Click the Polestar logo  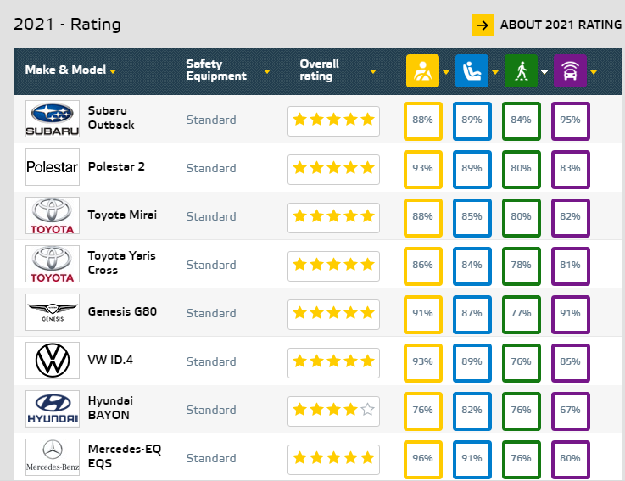point(53,167)
